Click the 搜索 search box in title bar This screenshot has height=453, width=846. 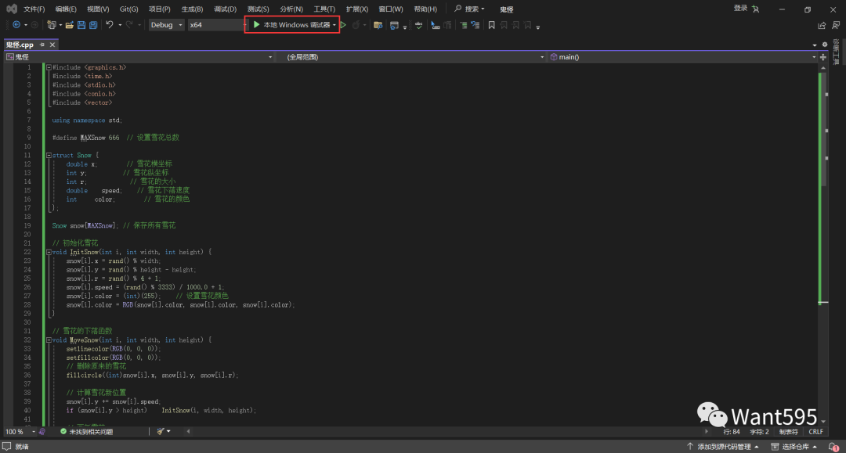pos(470,9)
